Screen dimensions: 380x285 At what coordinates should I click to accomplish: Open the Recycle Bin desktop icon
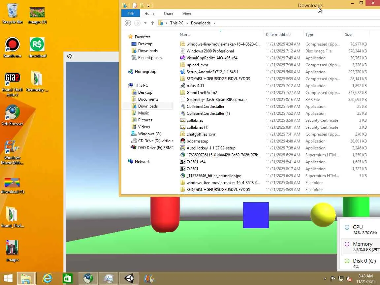pos(12,13)
